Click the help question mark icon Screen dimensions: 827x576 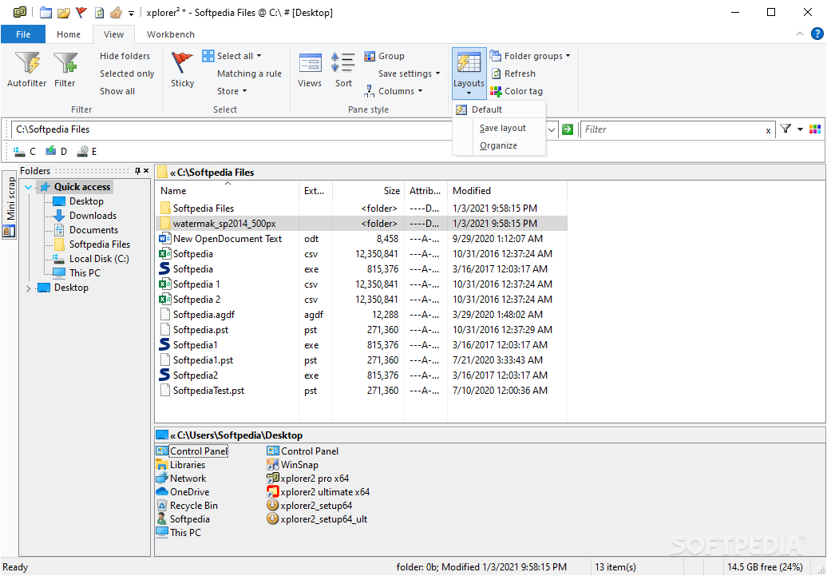coord(817,34)
